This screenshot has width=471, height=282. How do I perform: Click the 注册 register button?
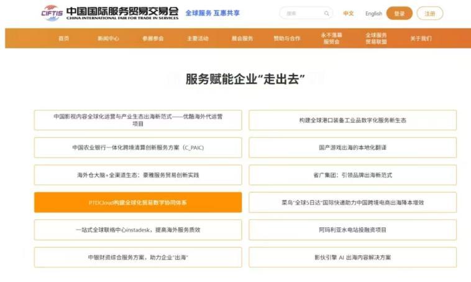[430, 14]
